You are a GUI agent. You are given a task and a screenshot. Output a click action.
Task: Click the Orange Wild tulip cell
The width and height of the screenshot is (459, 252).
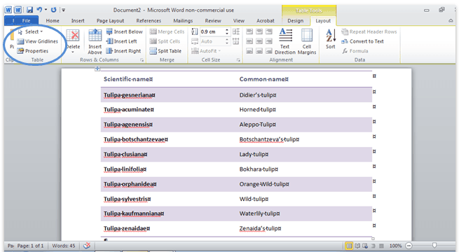click(304, 184)
